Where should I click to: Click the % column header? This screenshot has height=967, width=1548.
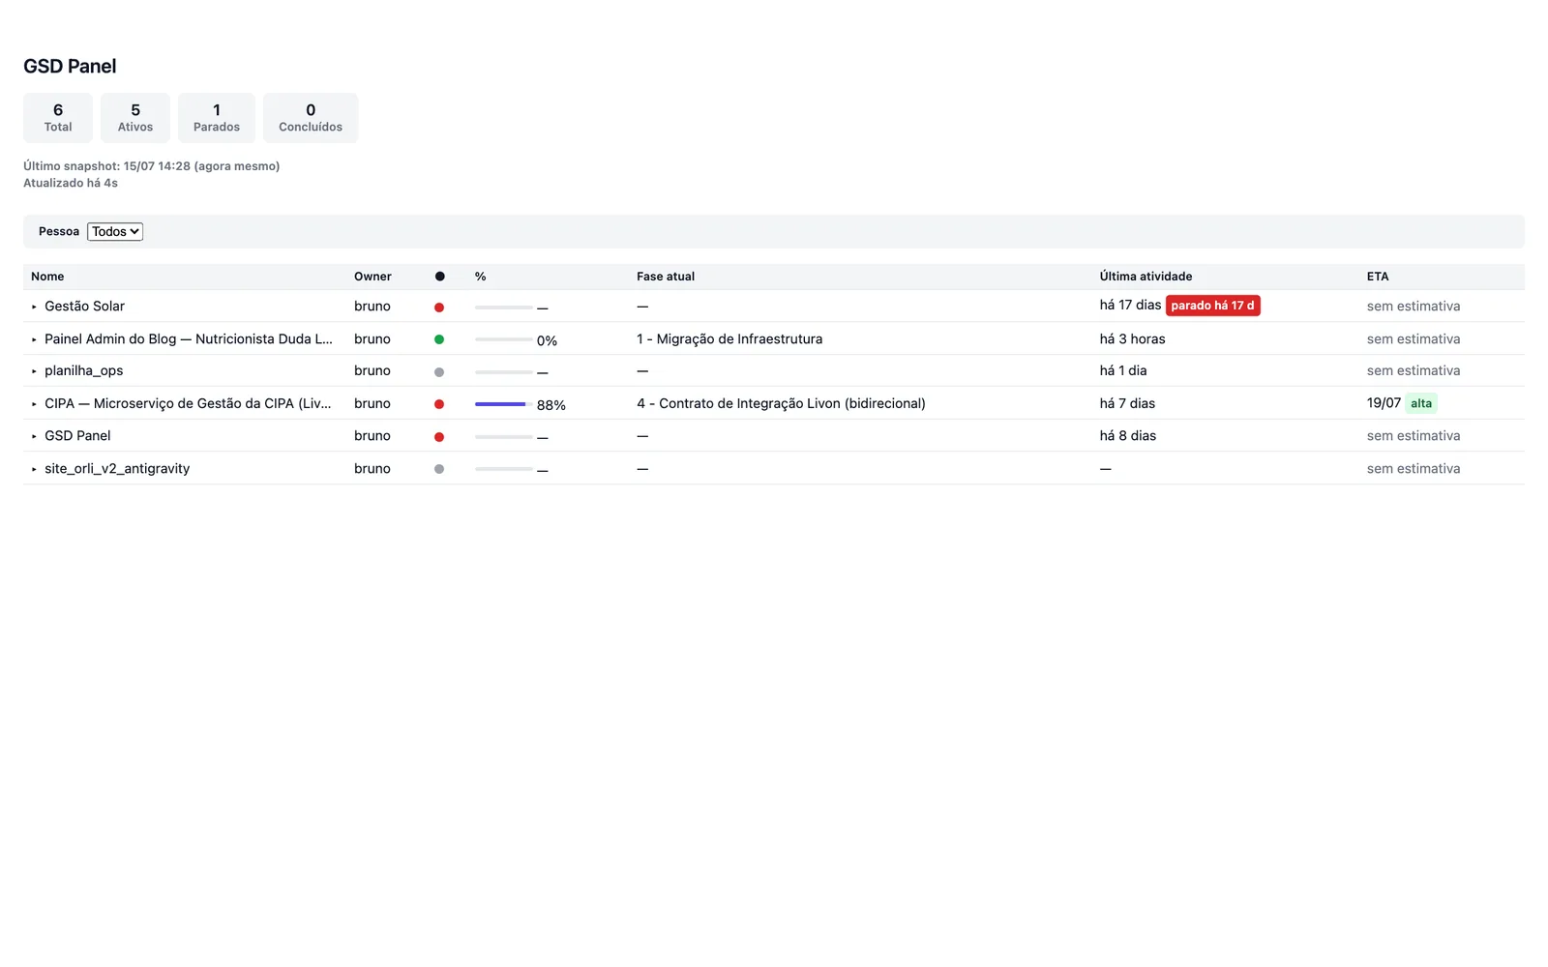point(480,277)
